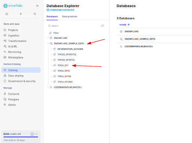Expand the TPCH_SF1000 schema
Image resolution: width=192 pixels, height=143 pixels.
[51, 82]
